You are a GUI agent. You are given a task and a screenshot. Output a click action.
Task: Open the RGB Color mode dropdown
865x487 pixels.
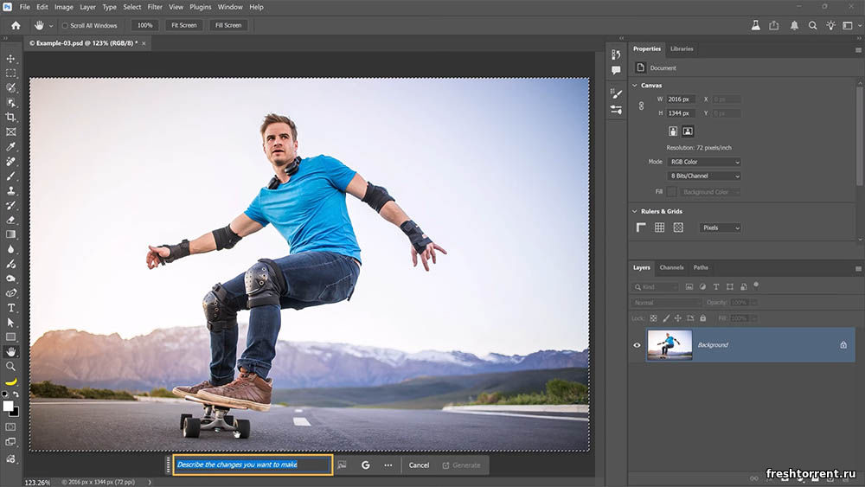click(x=706, y=162)
